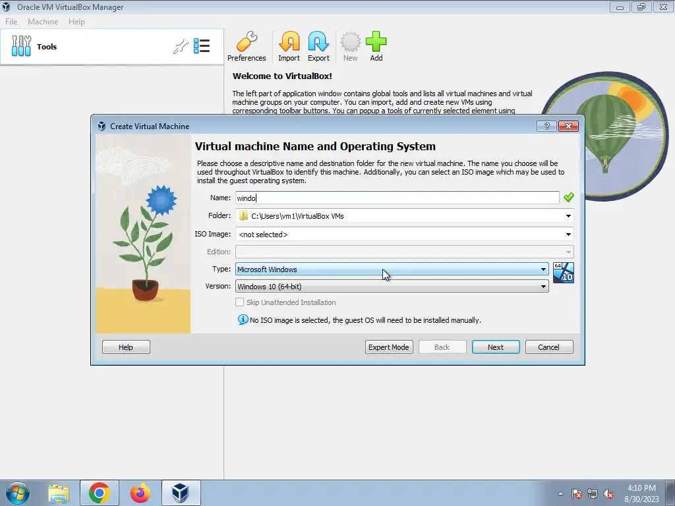Click the Action Center flag tray icon
The height and width of the screenshot is (506, 675).
(x=577, y=493)
